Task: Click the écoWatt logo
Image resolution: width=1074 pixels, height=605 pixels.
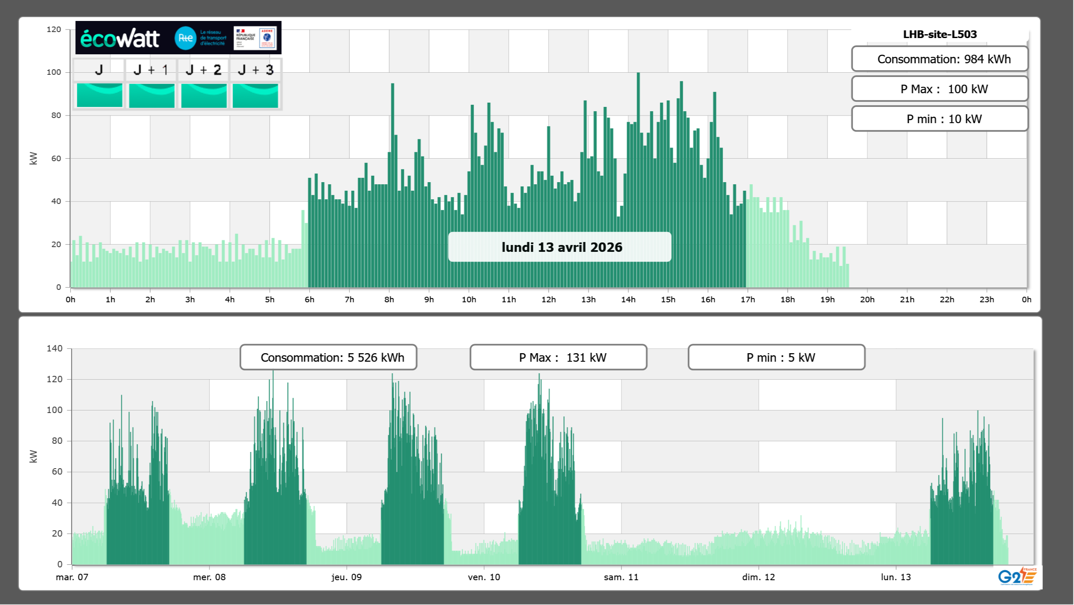Action: coord(120,38)
